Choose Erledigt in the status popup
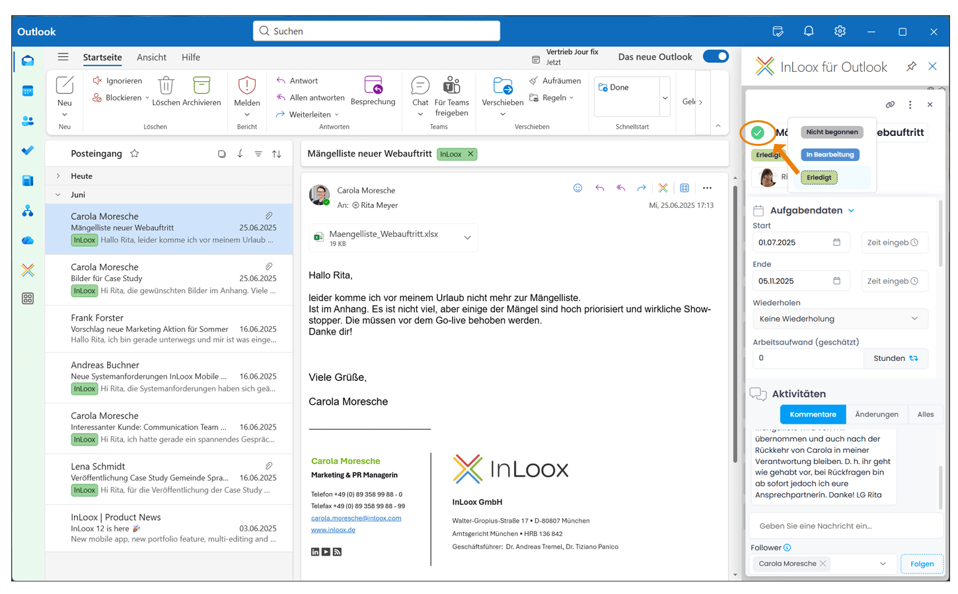This screenshot has width=958, height=594. pyautogui.click(x=819, y=178)
